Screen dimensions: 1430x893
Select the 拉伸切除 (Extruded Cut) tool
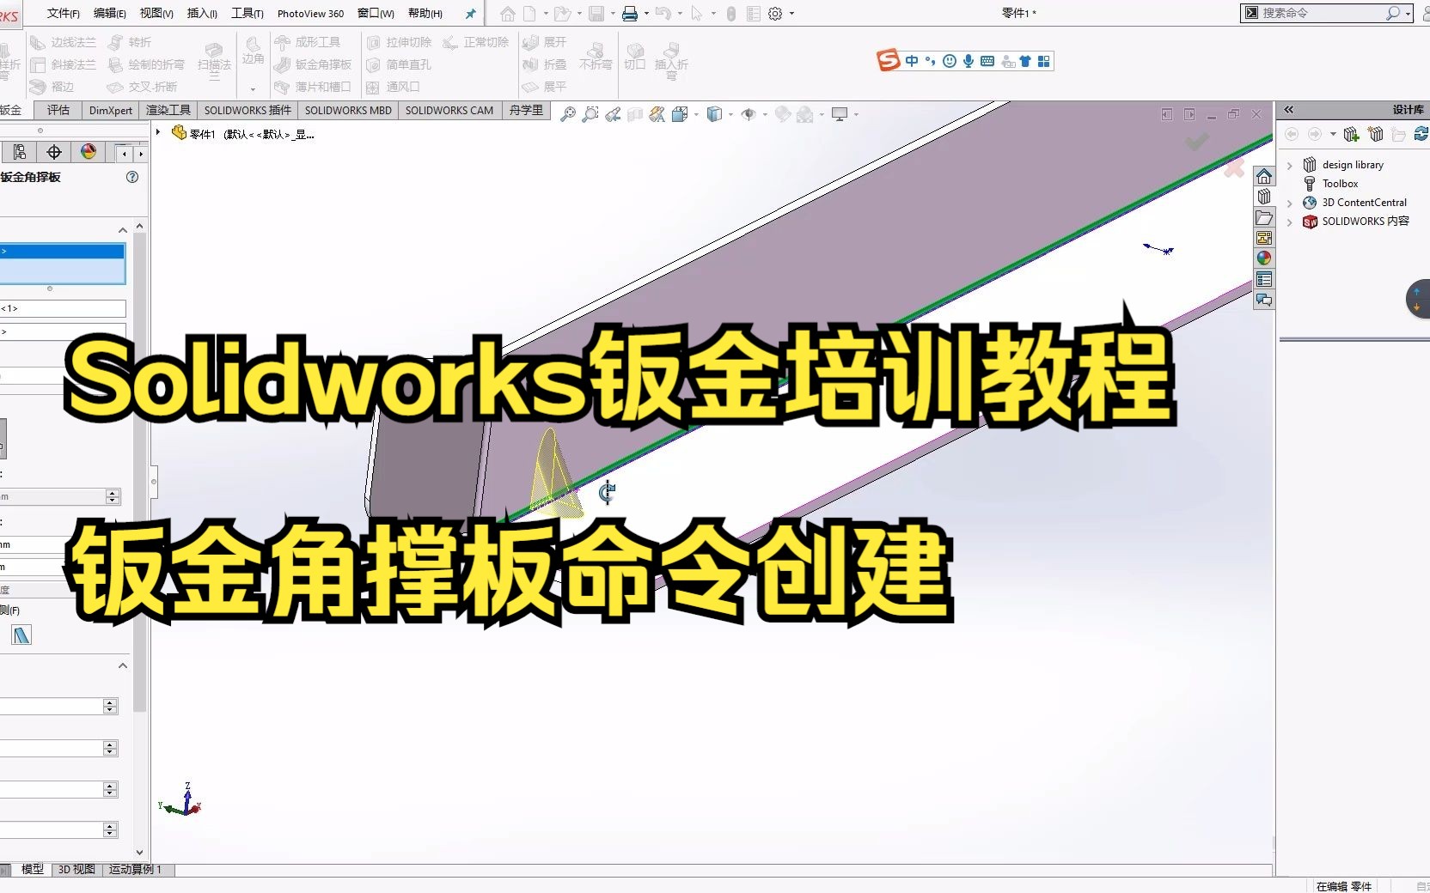(x=400, y=41)
